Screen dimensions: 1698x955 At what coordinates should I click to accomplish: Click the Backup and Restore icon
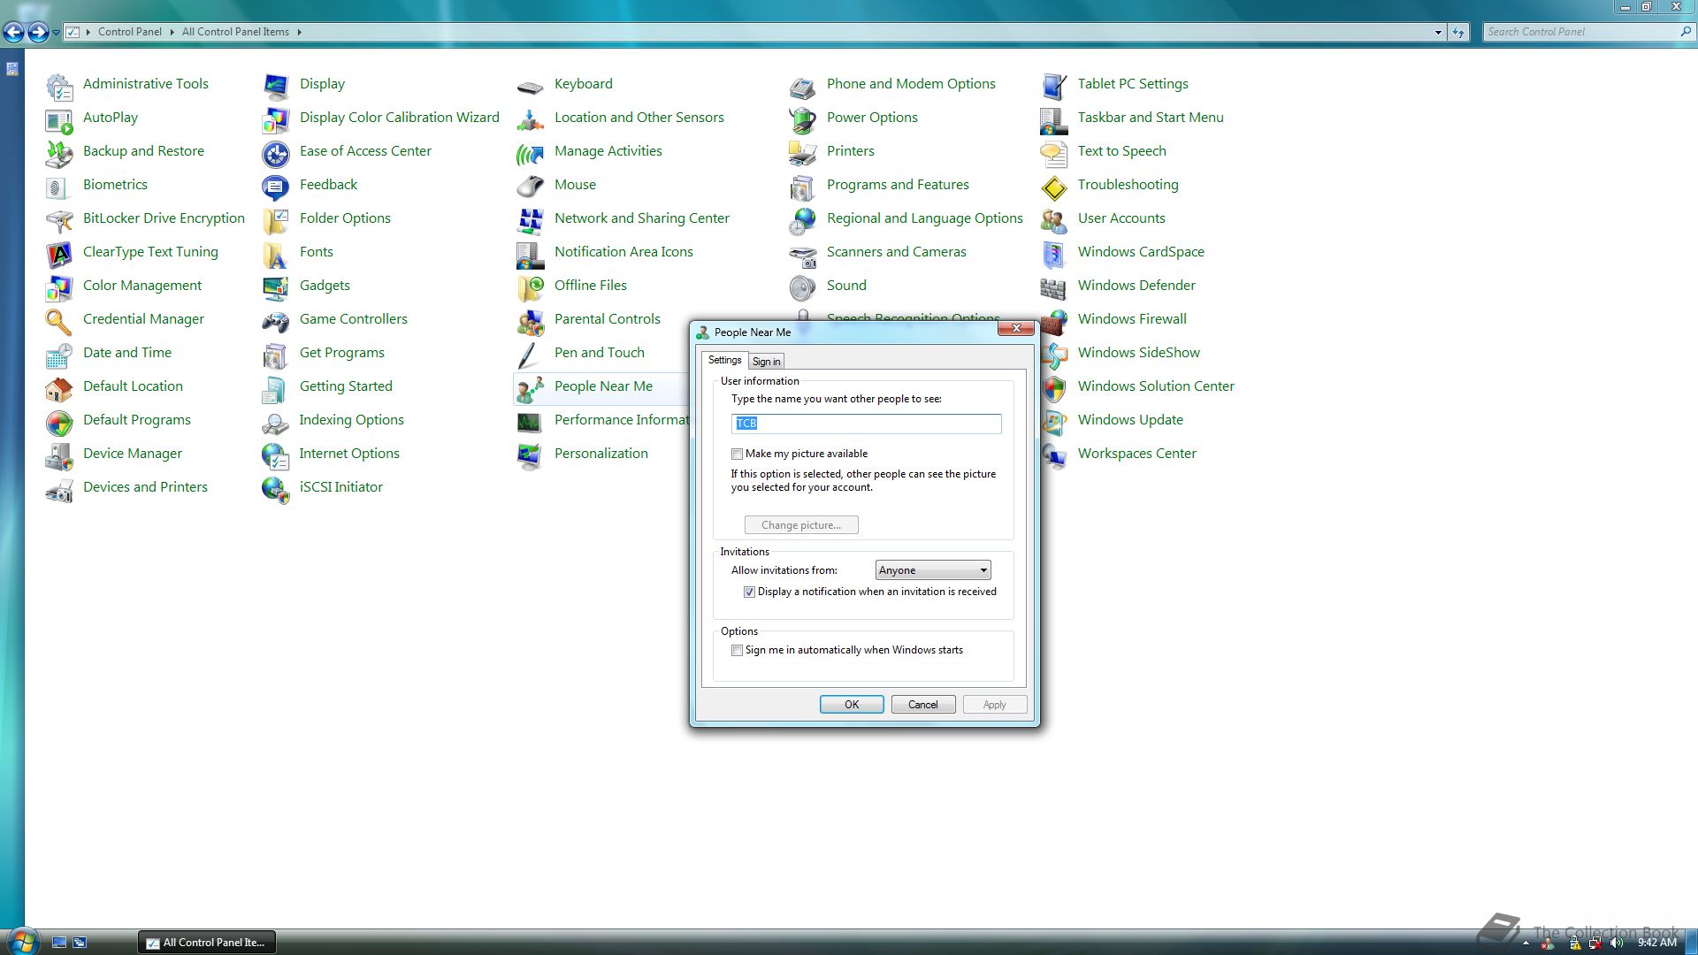(59, 154)
